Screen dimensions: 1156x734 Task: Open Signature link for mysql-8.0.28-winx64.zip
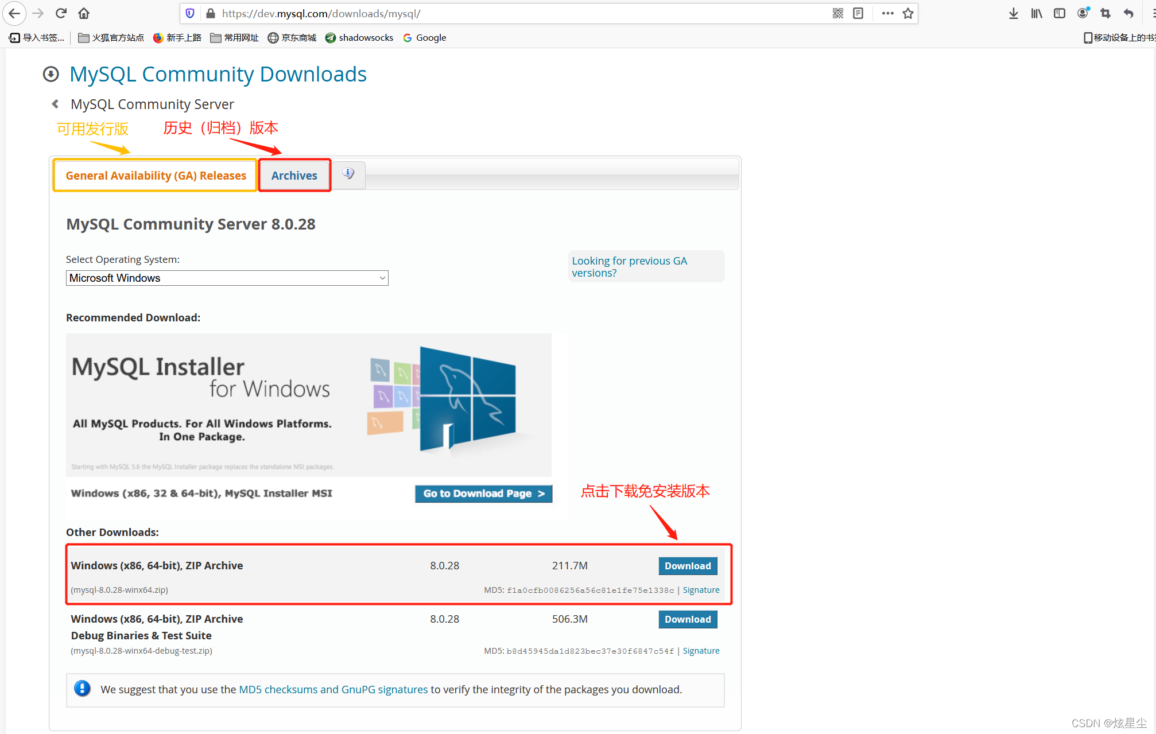coord(701,590)
